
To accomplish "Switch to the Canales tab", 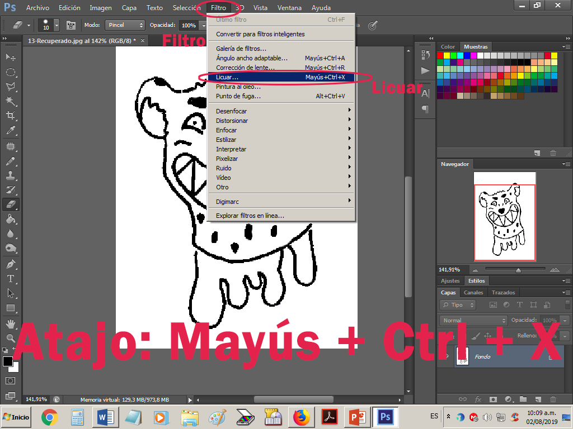I will [x=473, y=293].
